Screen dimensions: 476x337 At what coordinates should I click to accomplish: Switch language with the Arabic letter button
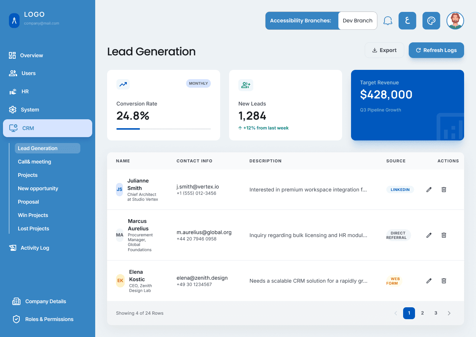coord(408,21)
